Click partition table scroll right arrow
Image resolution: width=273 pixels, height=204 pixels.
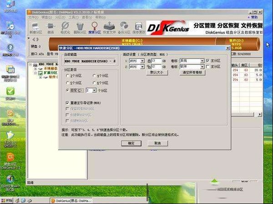pos(260,114)
